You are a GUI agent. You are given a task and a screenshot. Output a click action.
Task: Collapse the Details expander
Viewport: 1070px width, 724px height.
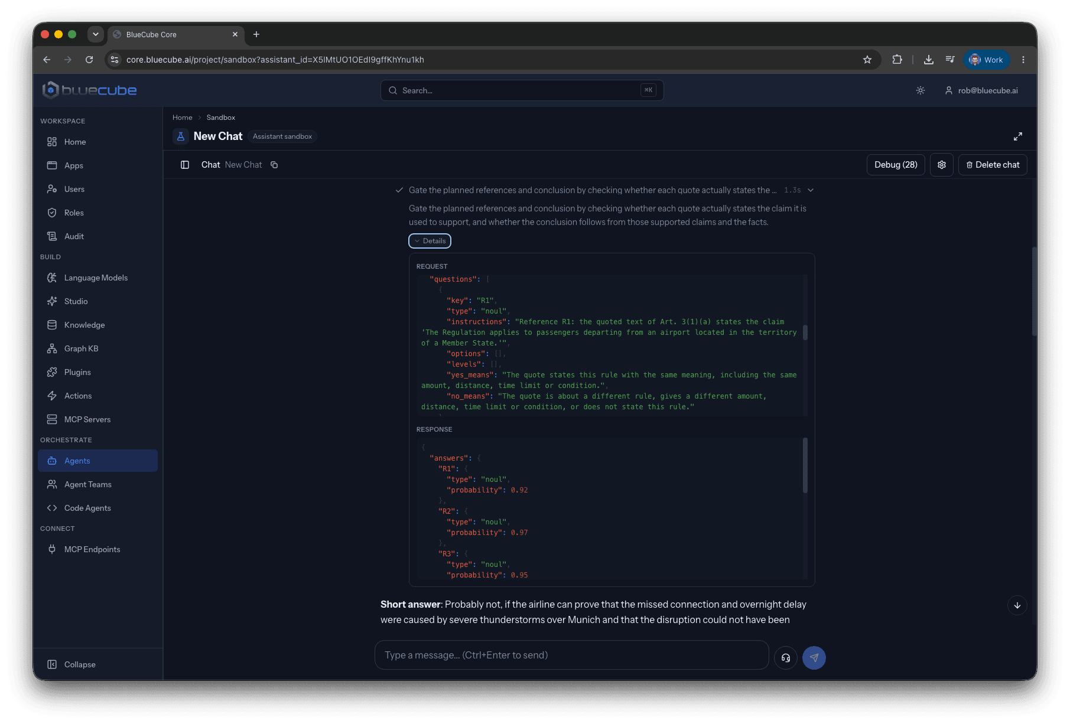coord(430,241)
